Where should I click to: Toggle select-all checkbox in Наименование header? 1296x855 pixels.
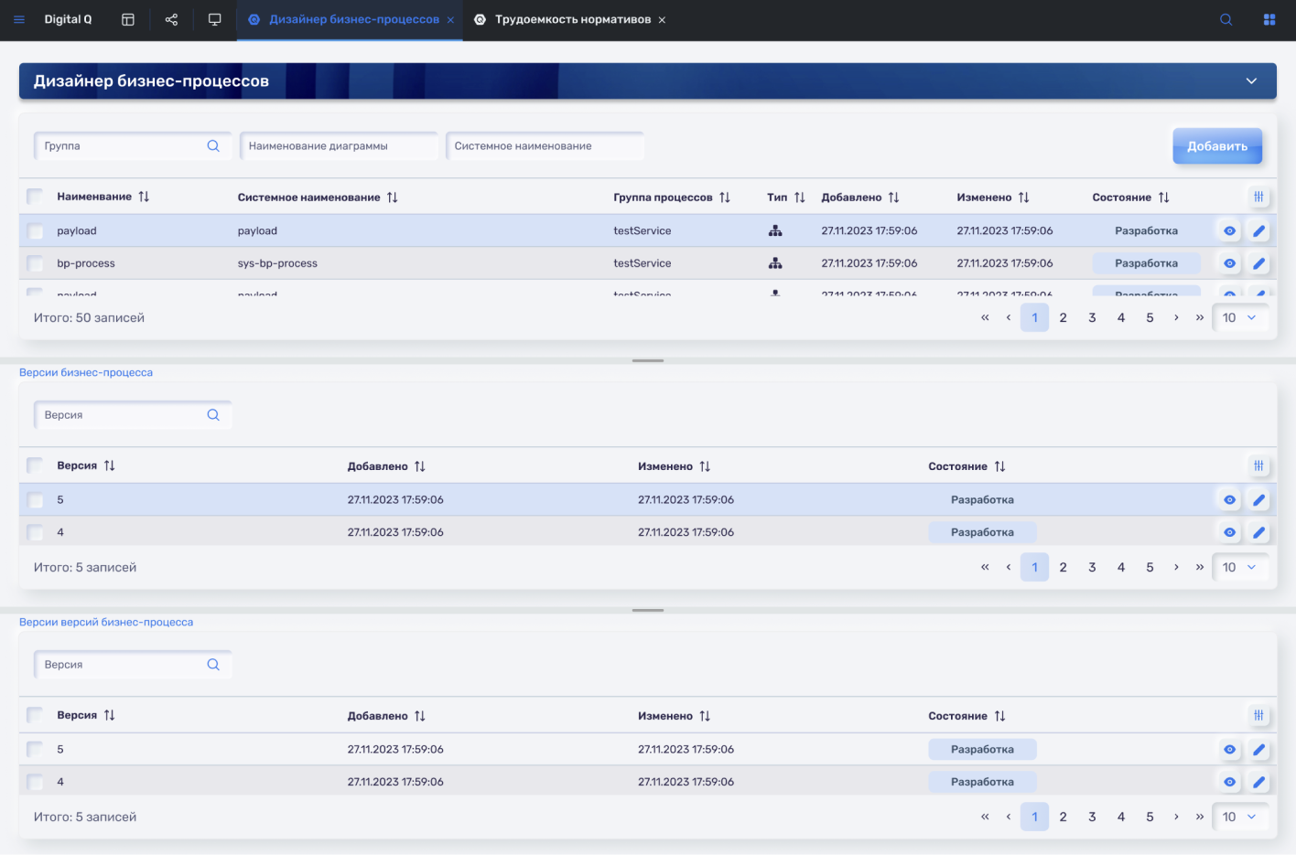36,197
